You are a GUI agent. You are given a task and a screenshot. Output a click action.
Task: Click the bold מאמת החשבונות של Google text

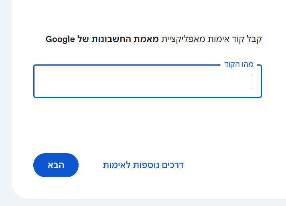tap(102, 39)
